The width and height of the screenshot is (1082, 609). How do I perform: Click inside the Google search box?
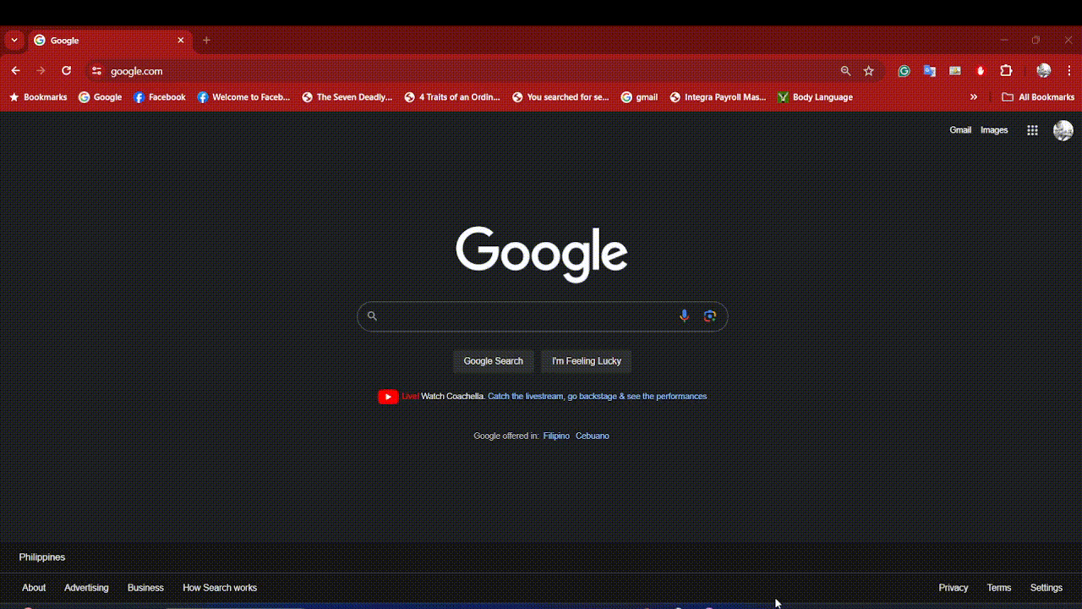pyautogui.click(x=524, y=316)
